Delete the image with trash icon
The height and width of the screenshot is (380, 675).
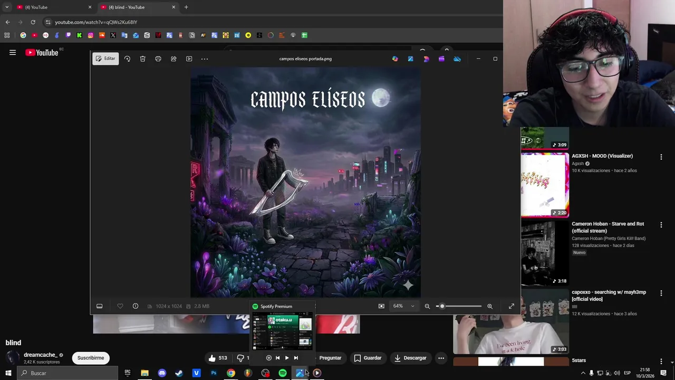(142, 59)
